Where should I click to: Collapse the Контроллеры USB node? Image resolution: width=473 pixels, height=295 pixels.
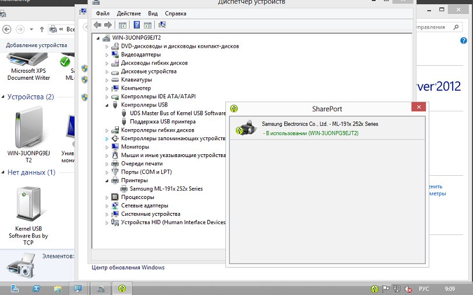click(x=107, y=105)
